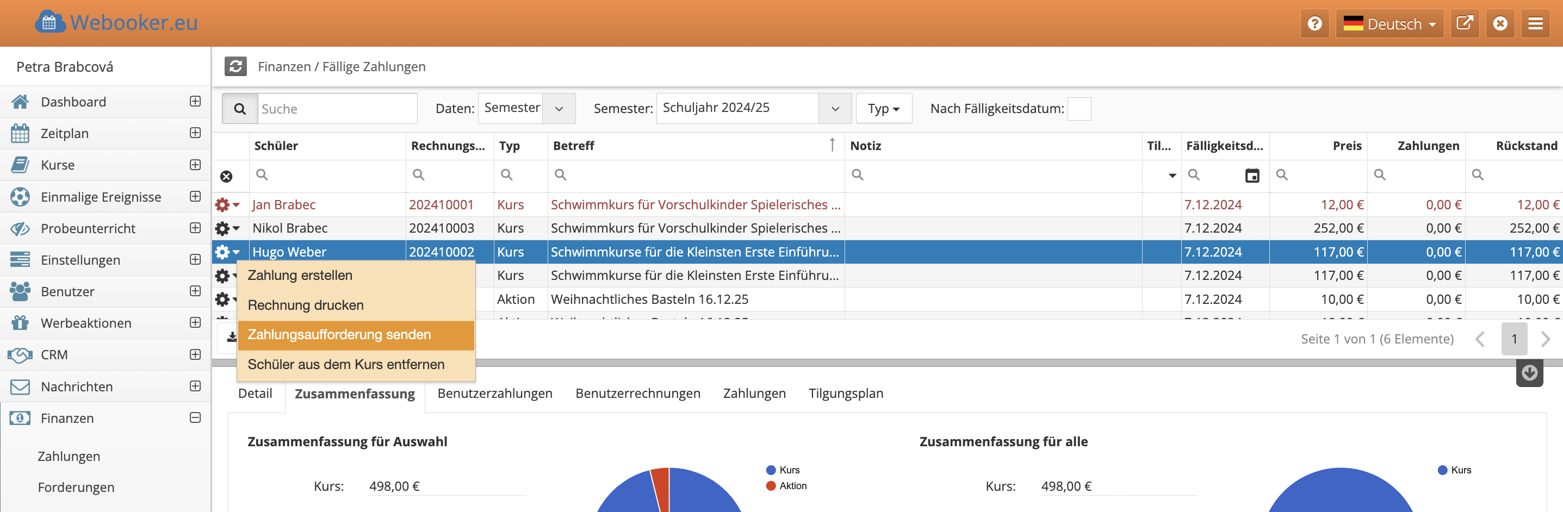This screenshot has width=1563, height=512.
Task: Open the calendar picker in Fälligkeitsdatum filter
Action: [1252, 176]
